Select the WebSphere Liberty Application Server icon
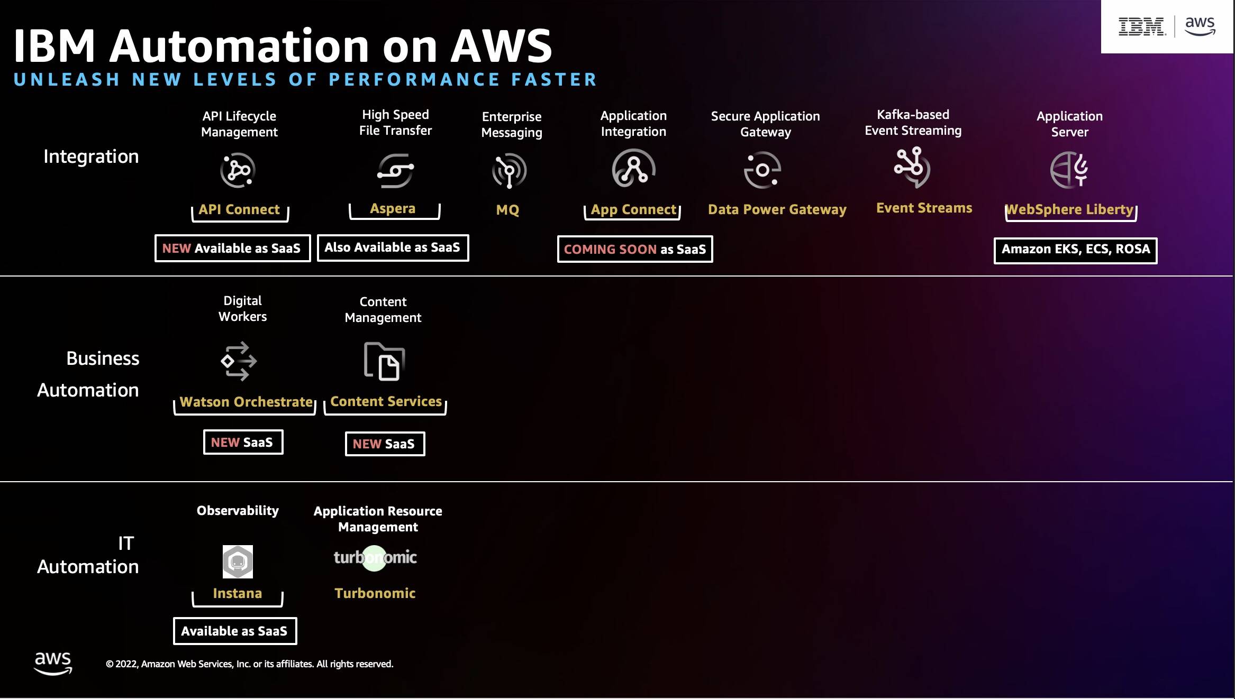This screenshot has height=699, width=1235. (1069, 170)
